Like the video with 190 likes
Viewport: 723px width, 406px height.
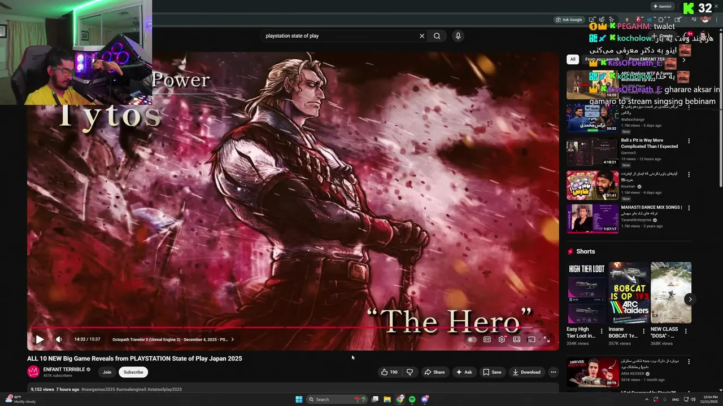(x=389, y=372)
